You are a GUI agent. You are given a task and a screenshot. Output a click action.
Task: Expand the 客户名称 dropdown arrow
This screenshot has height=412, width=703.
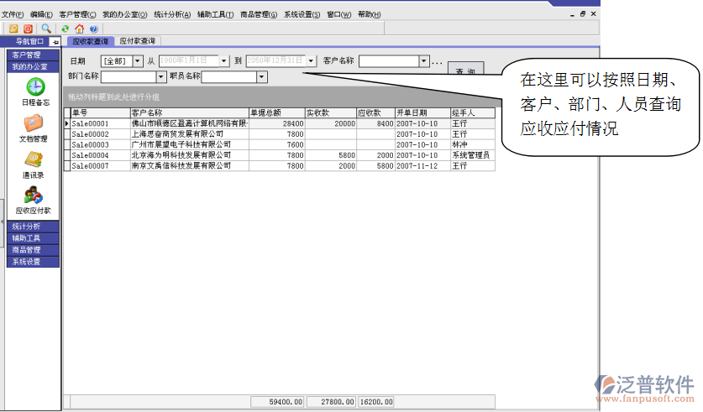pos(423,61)
